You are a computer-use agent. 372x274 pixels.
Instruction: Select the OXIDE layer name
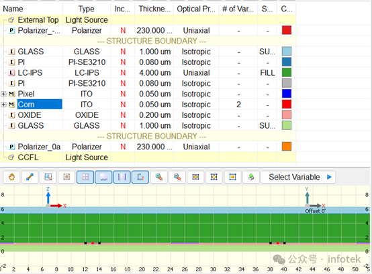(x=30, y=115)
